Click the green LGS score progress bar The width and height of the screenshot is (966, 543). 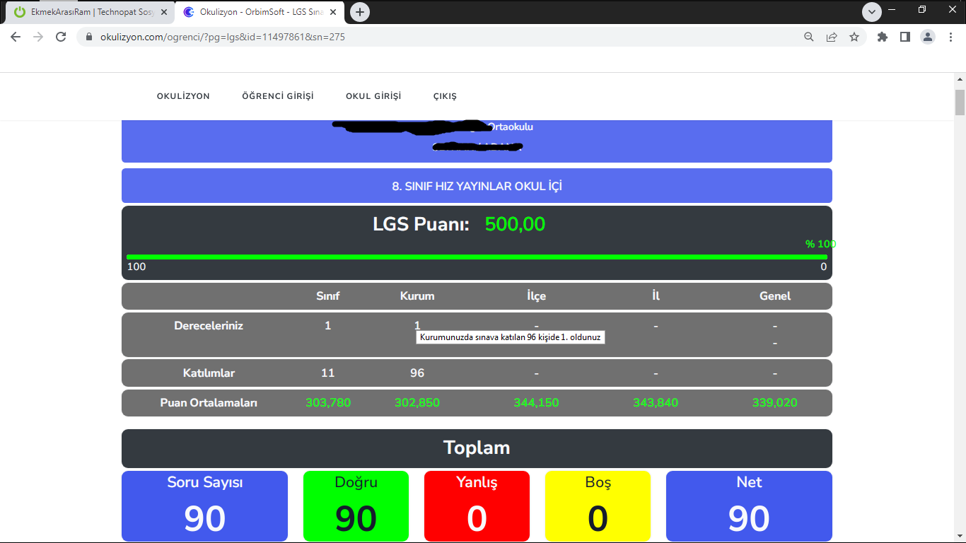coord(477,257)
